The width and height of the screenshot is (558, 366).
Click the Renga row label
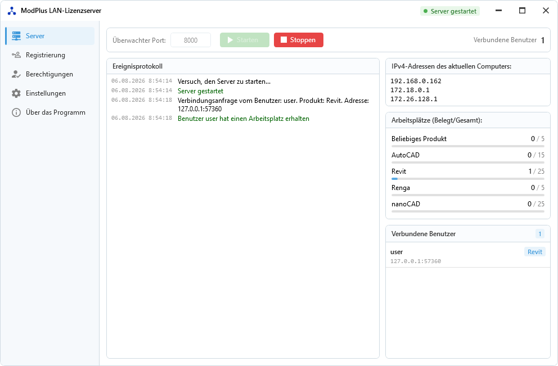tap(400, 188)
